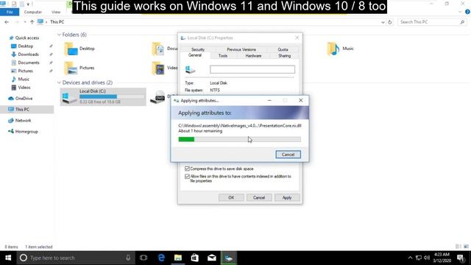Open Microsoft Store from taskbar
Screen dimensions: 471x265
click(195, 258)
